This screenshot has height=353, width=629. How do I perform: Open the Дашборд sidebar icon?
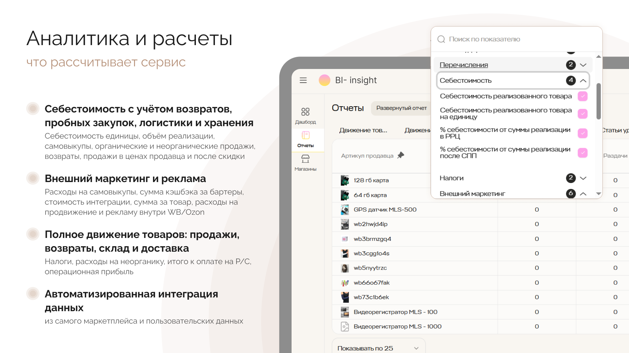click(x=305, y=112)
